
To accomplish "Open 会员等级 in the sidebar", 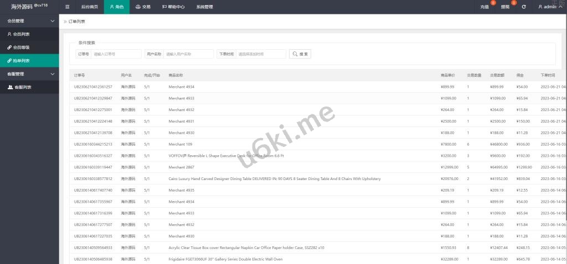I will click(21, 47).
